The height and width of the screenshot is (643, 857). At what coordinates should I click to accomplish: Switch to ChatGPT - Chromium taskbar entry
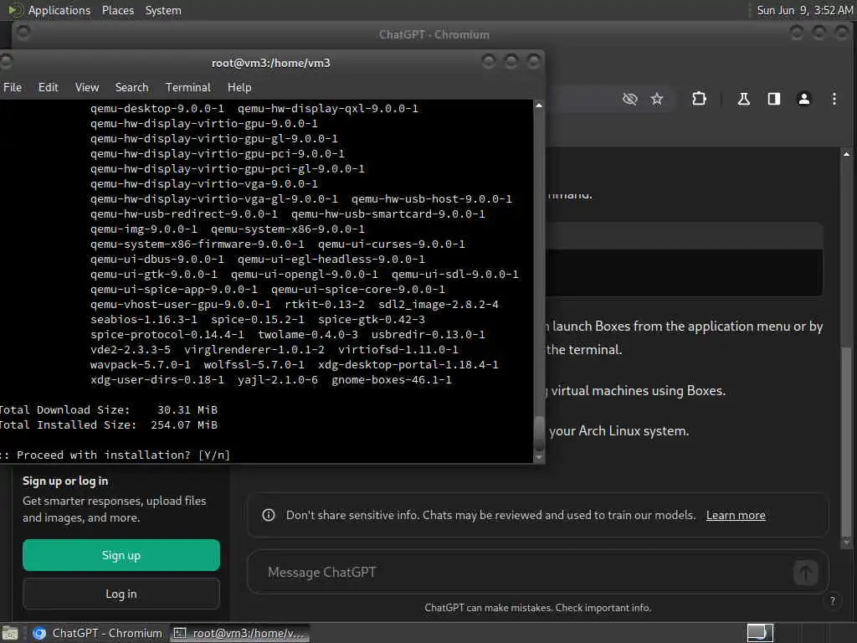point(97,633)
